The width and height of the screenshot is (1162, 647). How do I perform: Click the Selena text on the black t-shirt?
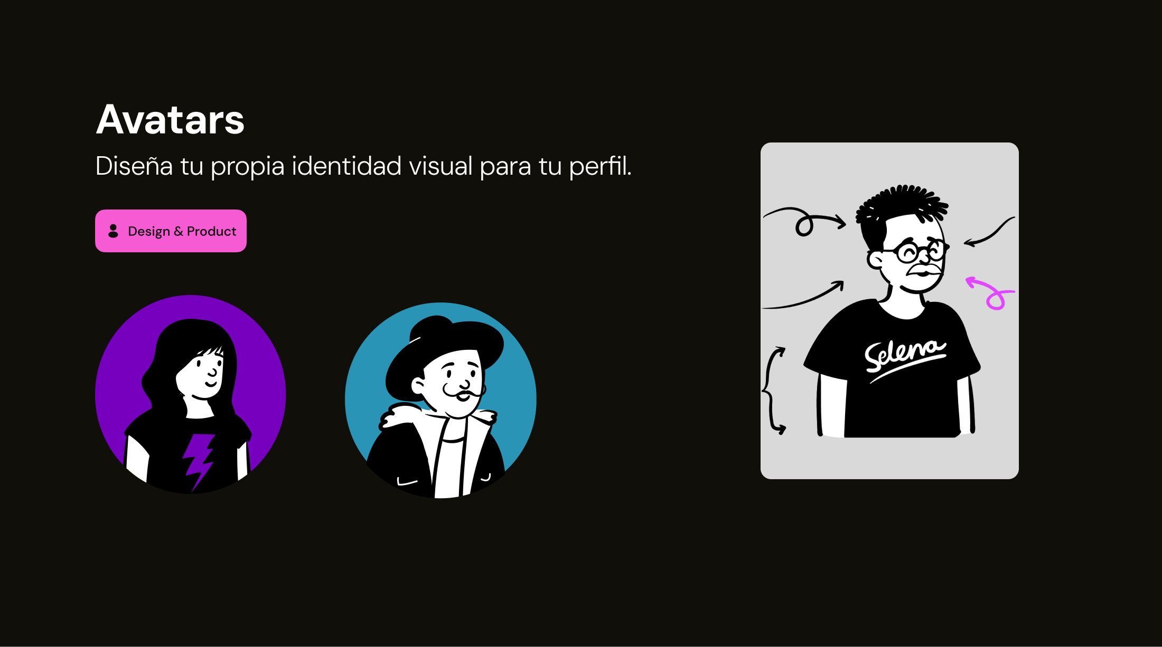pyautogui.click(x=905, y=359)
